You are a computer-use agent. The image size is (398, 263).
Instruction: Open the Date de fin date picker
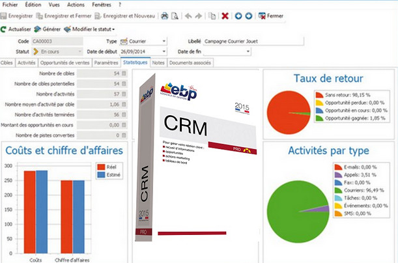[248, 51]
